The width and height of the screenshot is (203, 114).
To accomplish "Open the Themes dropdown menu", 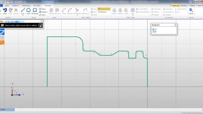I will click(x=193, y=6).
